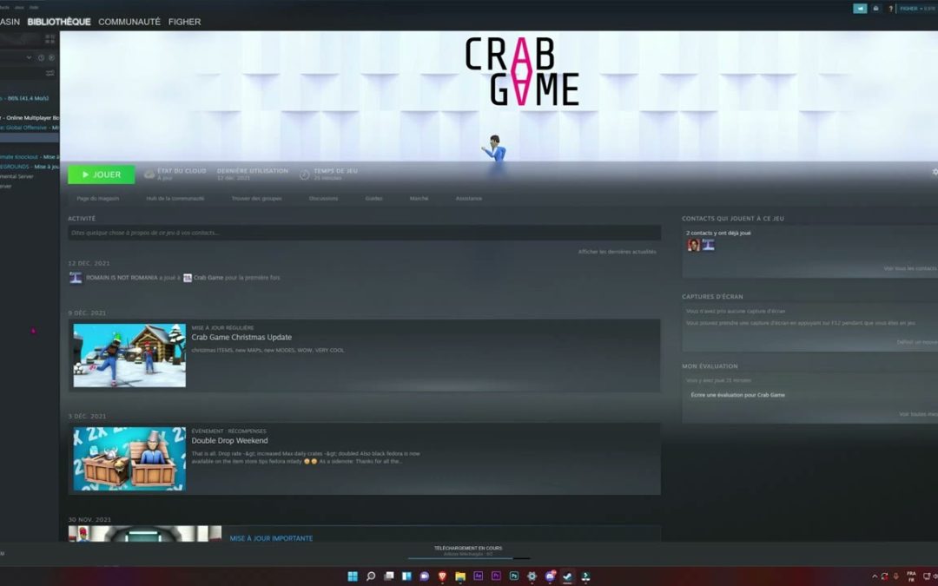
Task: Open the Crab Game Christmas Update title
Action: (241, 337)
